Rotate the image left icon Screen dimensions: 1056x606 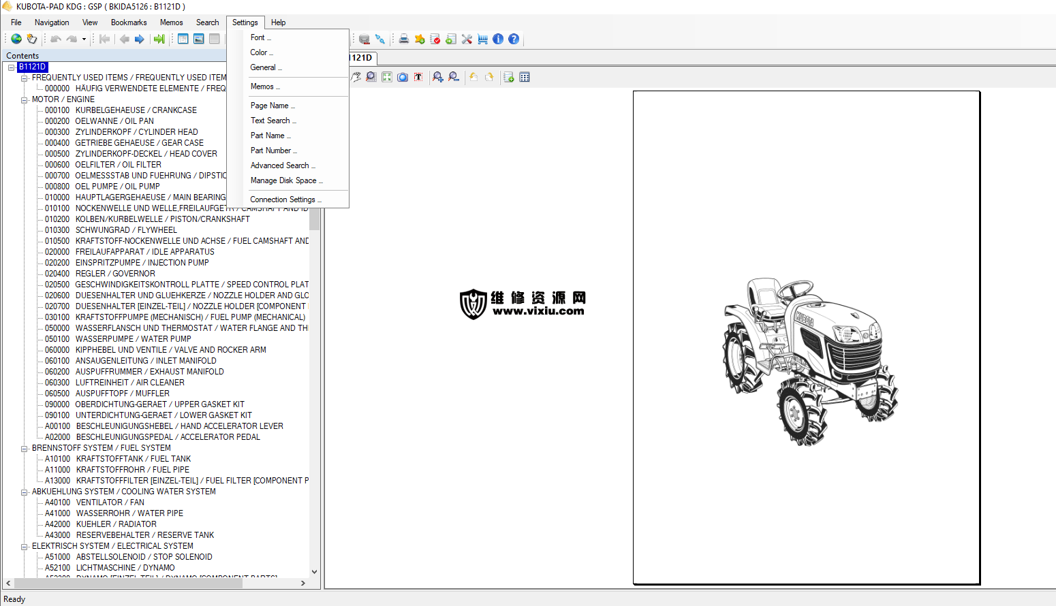coord(473,77)
